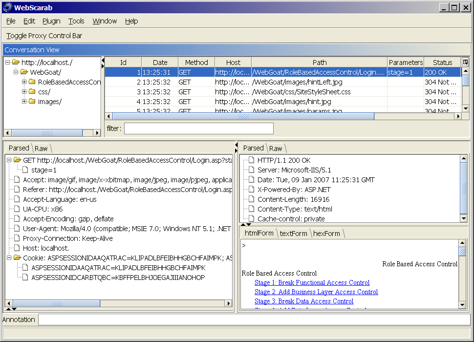Click the site tree horizontal scrollbar thumb
The width and height of the screenshot is (474, 342).
click(x=47, y=133)
